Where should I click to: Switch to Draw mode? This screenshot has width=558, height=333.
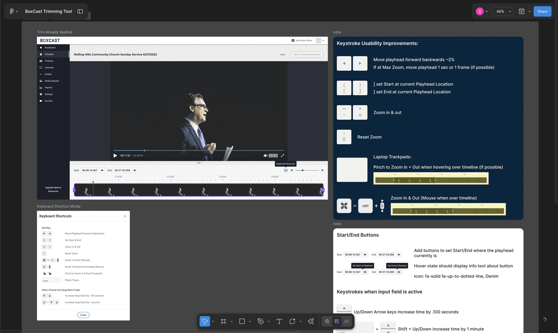(327, 321)
